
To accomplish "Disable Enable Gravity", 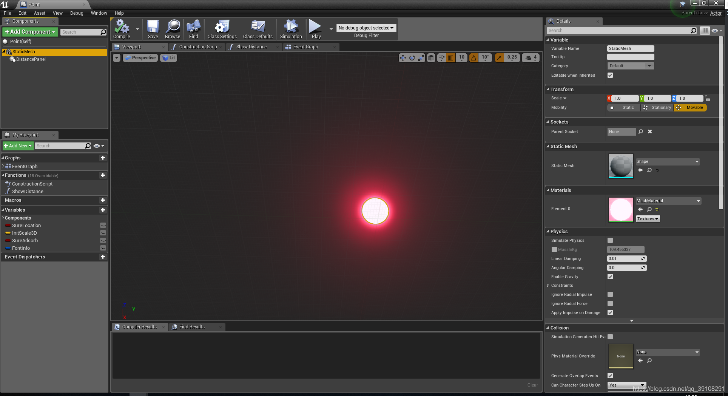I will [x=610, y=277].
